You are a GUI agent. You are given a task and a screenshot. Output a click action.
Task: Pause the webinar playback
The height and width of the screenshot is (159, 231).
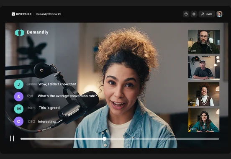pos(12,138)
